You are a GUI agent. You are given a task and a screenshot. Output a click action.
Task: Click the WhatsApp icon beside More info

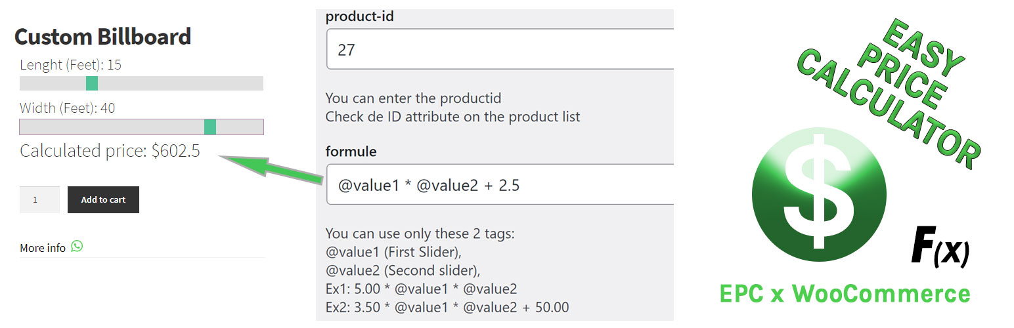click(x=77, y=247)
